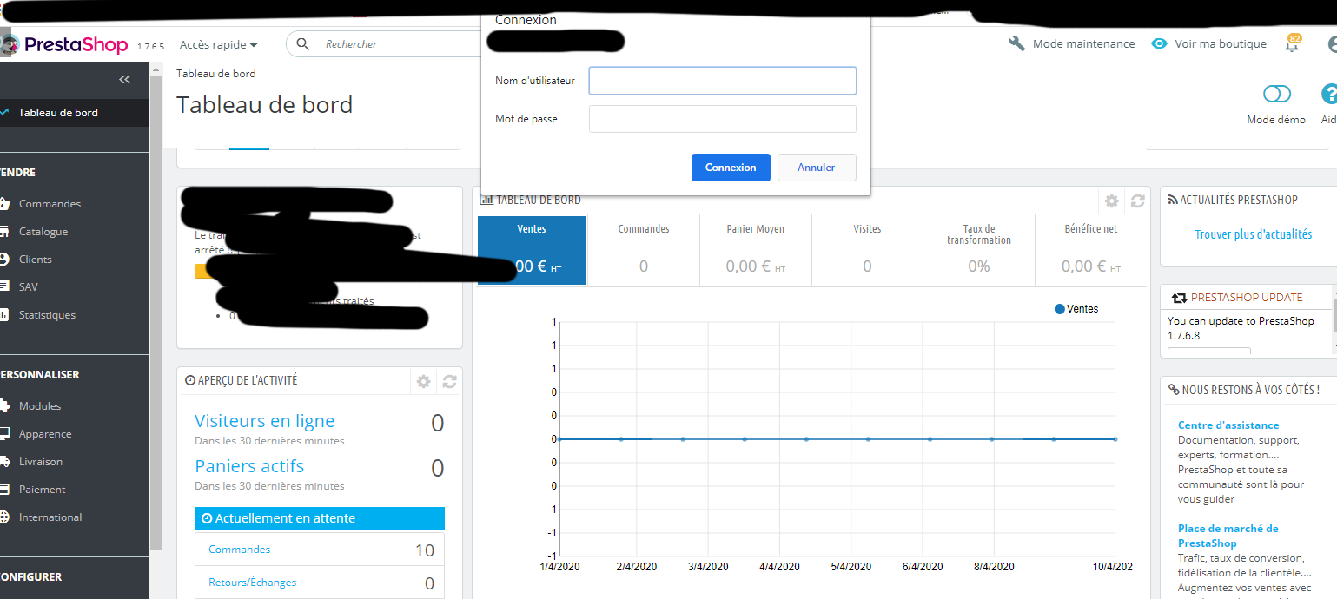Open the Aide help icon
1337x599 pixels.
coord(1329,94)
